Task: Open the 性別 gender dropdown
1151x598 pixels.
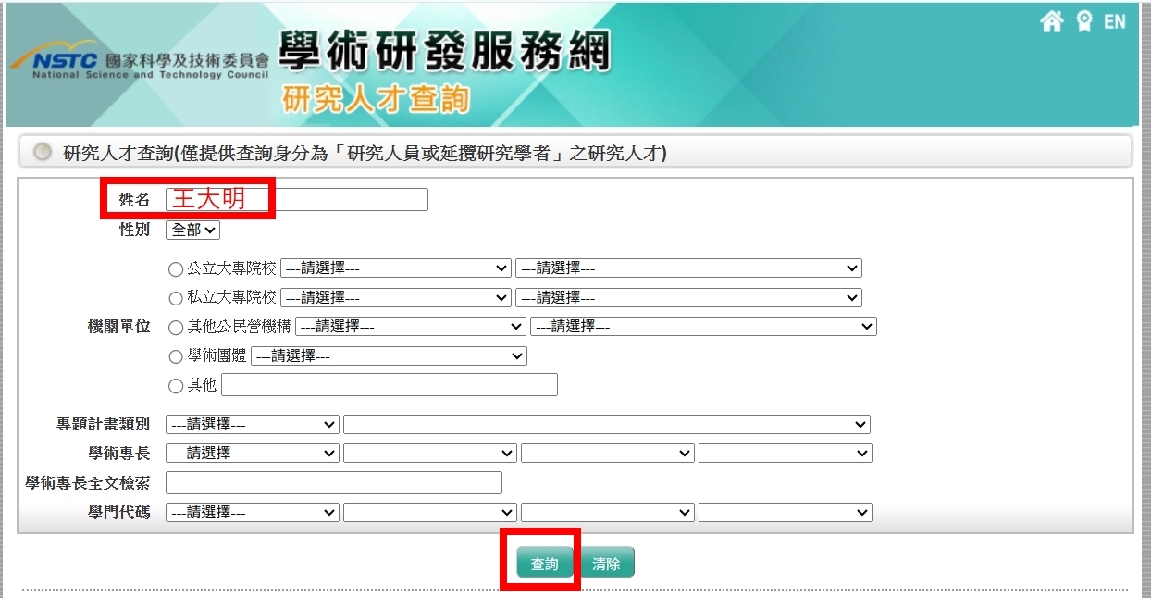Action: (x=192, y=230)
